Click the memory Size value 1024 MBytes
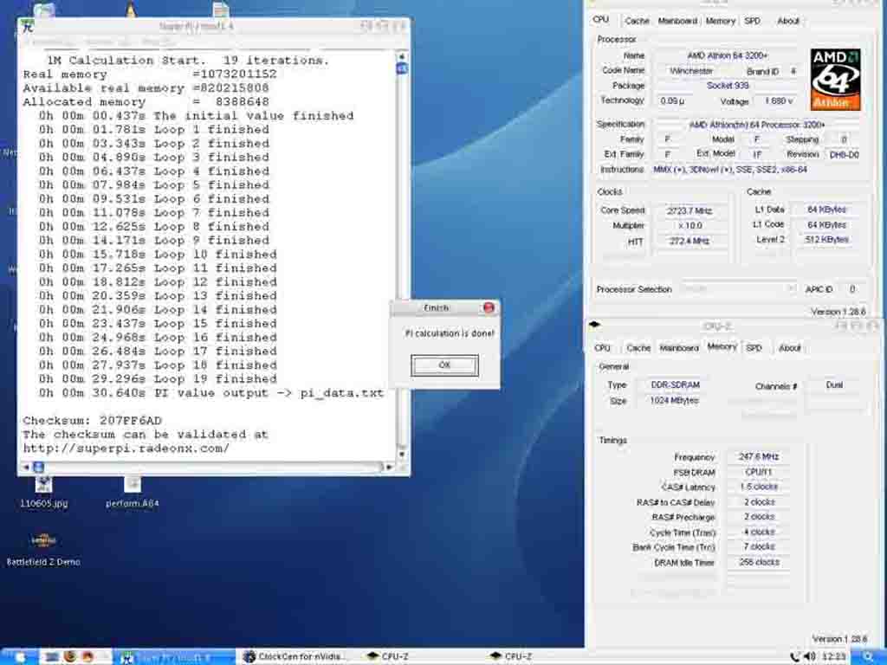 pos(676,400)
